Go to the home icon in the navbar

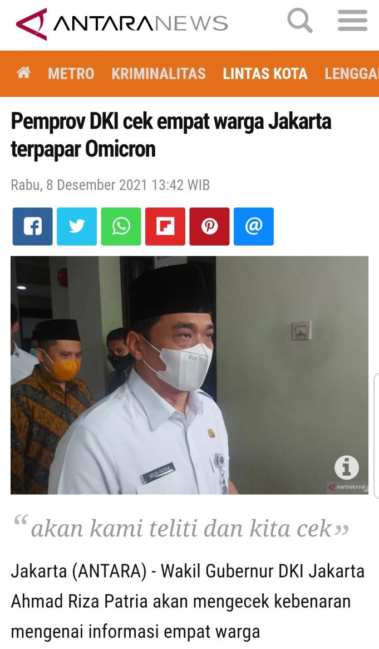coord(23,73)
